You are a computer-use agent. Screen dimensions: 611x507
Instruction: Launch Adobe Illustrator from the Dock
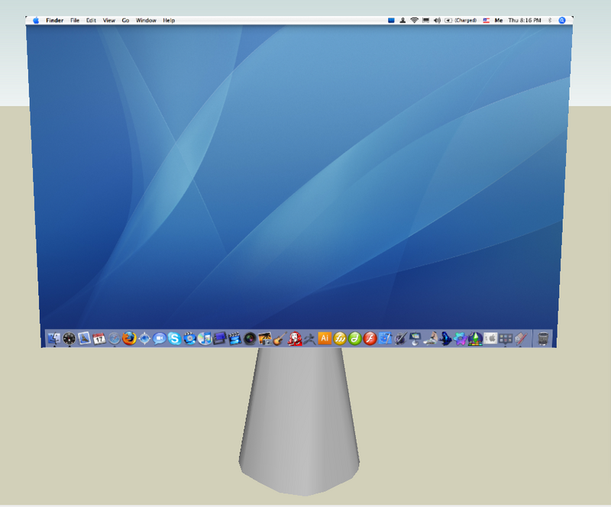point(325,338)
